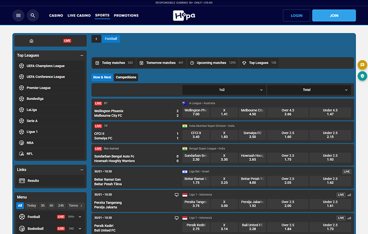Click the Results scoreboard icon
The height and width of the screenshot is (234, 368).
22,181
